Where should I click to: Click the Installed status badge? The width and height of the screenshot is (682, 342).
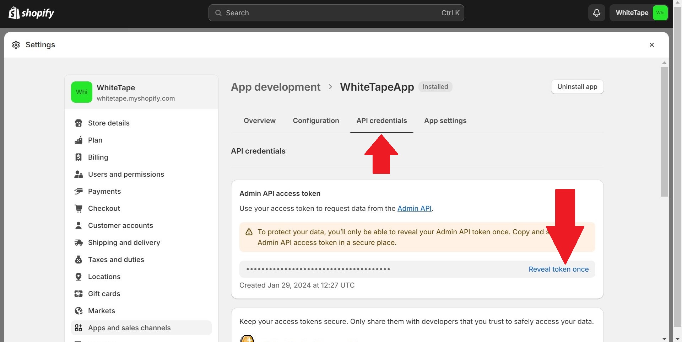pyautogui.click(x=435, y=87)
